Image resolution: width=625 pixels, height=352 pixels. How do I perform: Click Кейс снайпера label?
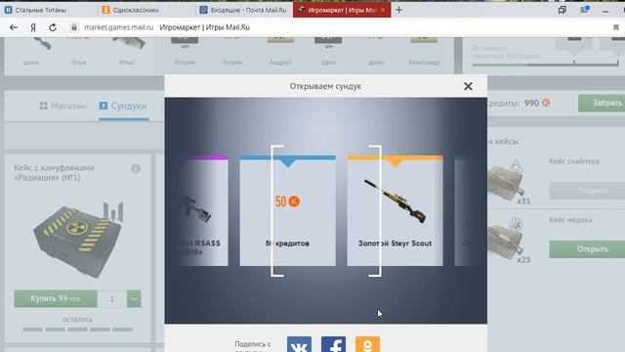[574, 161]
